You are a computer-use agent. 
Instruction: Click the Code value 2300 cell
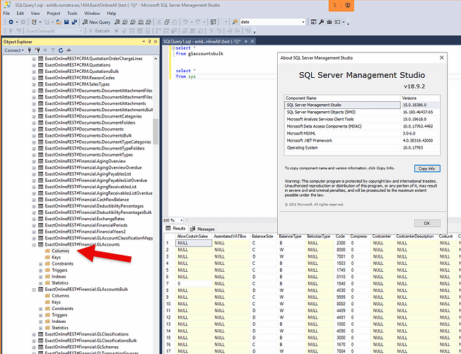(x=341, y=243)
